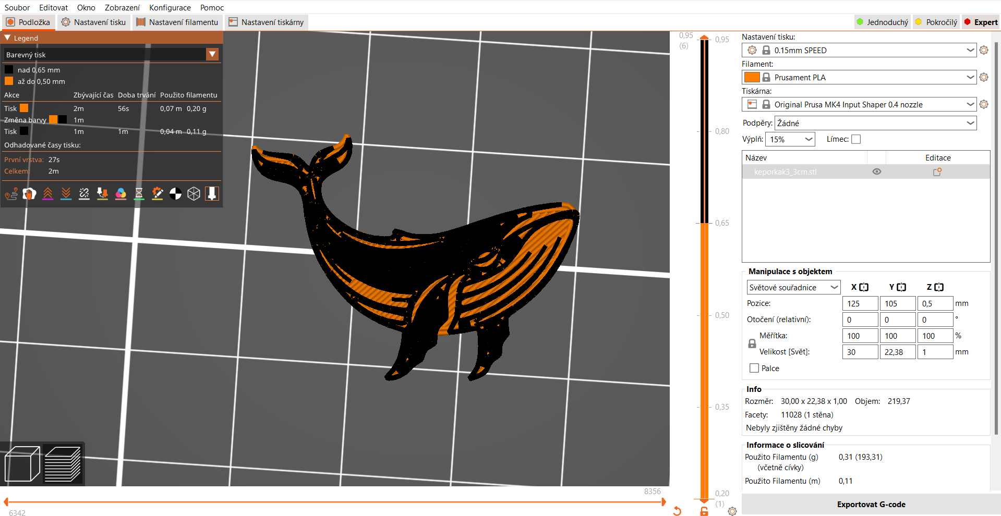Toggle visibility eye for keporkak3_3cm.stl
The height and width of the screenshot is (516, 1001).
[877, 171]
